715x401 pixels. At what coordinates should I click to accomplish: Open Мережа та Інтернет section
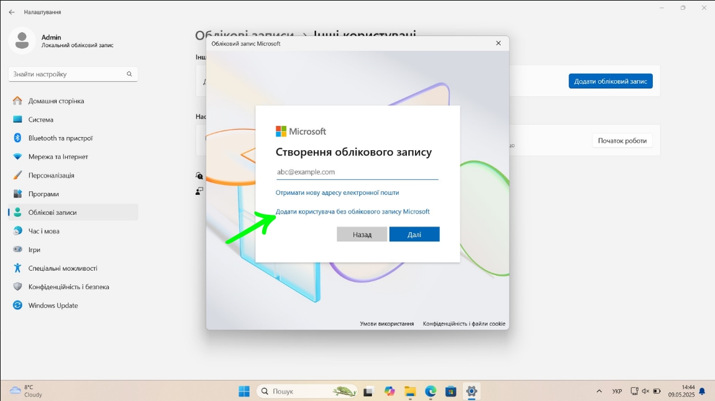point(58,156)
